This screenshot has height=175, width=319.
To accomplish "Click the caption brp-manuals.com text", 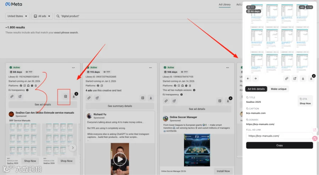I will click(x=256, y=113).
